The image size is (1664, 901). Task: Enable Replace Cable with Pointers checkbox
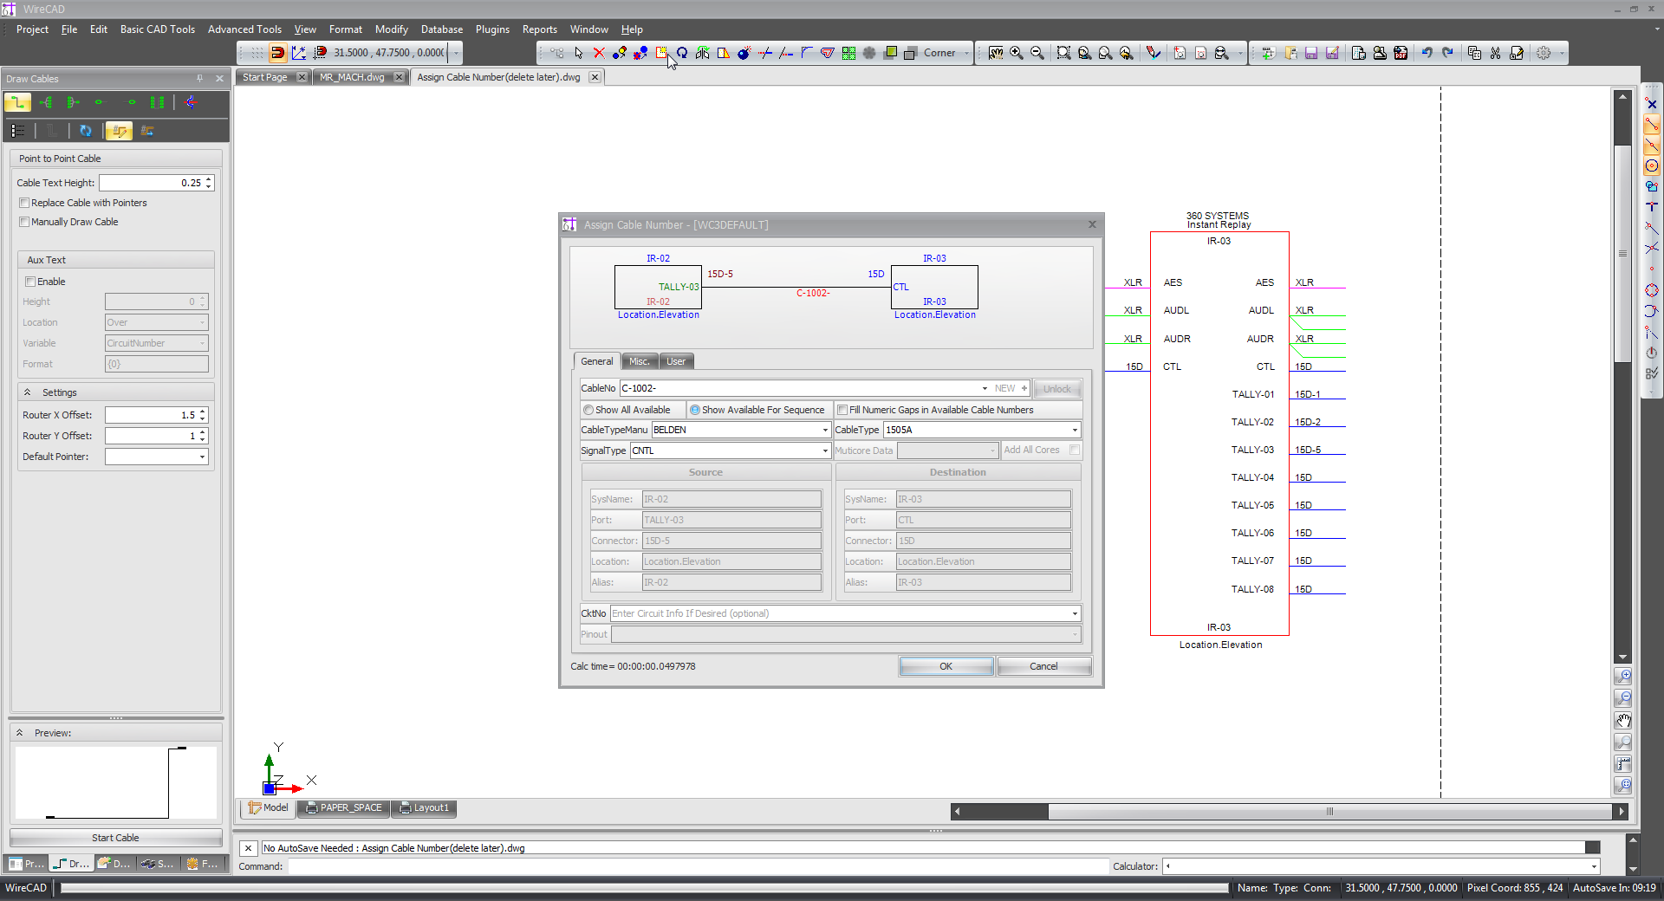click(24, 203)
